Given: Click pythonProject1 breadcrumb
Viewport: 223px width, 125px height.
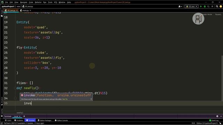Looking at the screenshot, I should 8,6.
